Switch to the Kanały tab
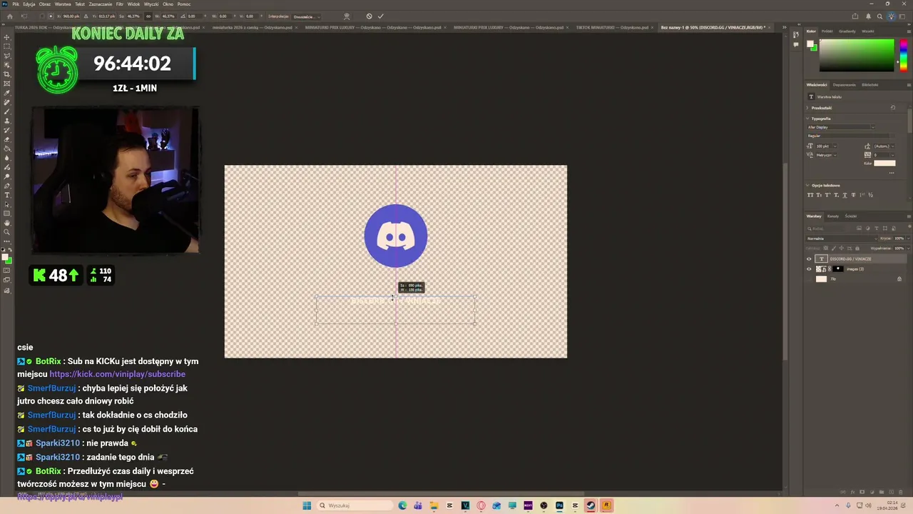 (x=833, y=216)
